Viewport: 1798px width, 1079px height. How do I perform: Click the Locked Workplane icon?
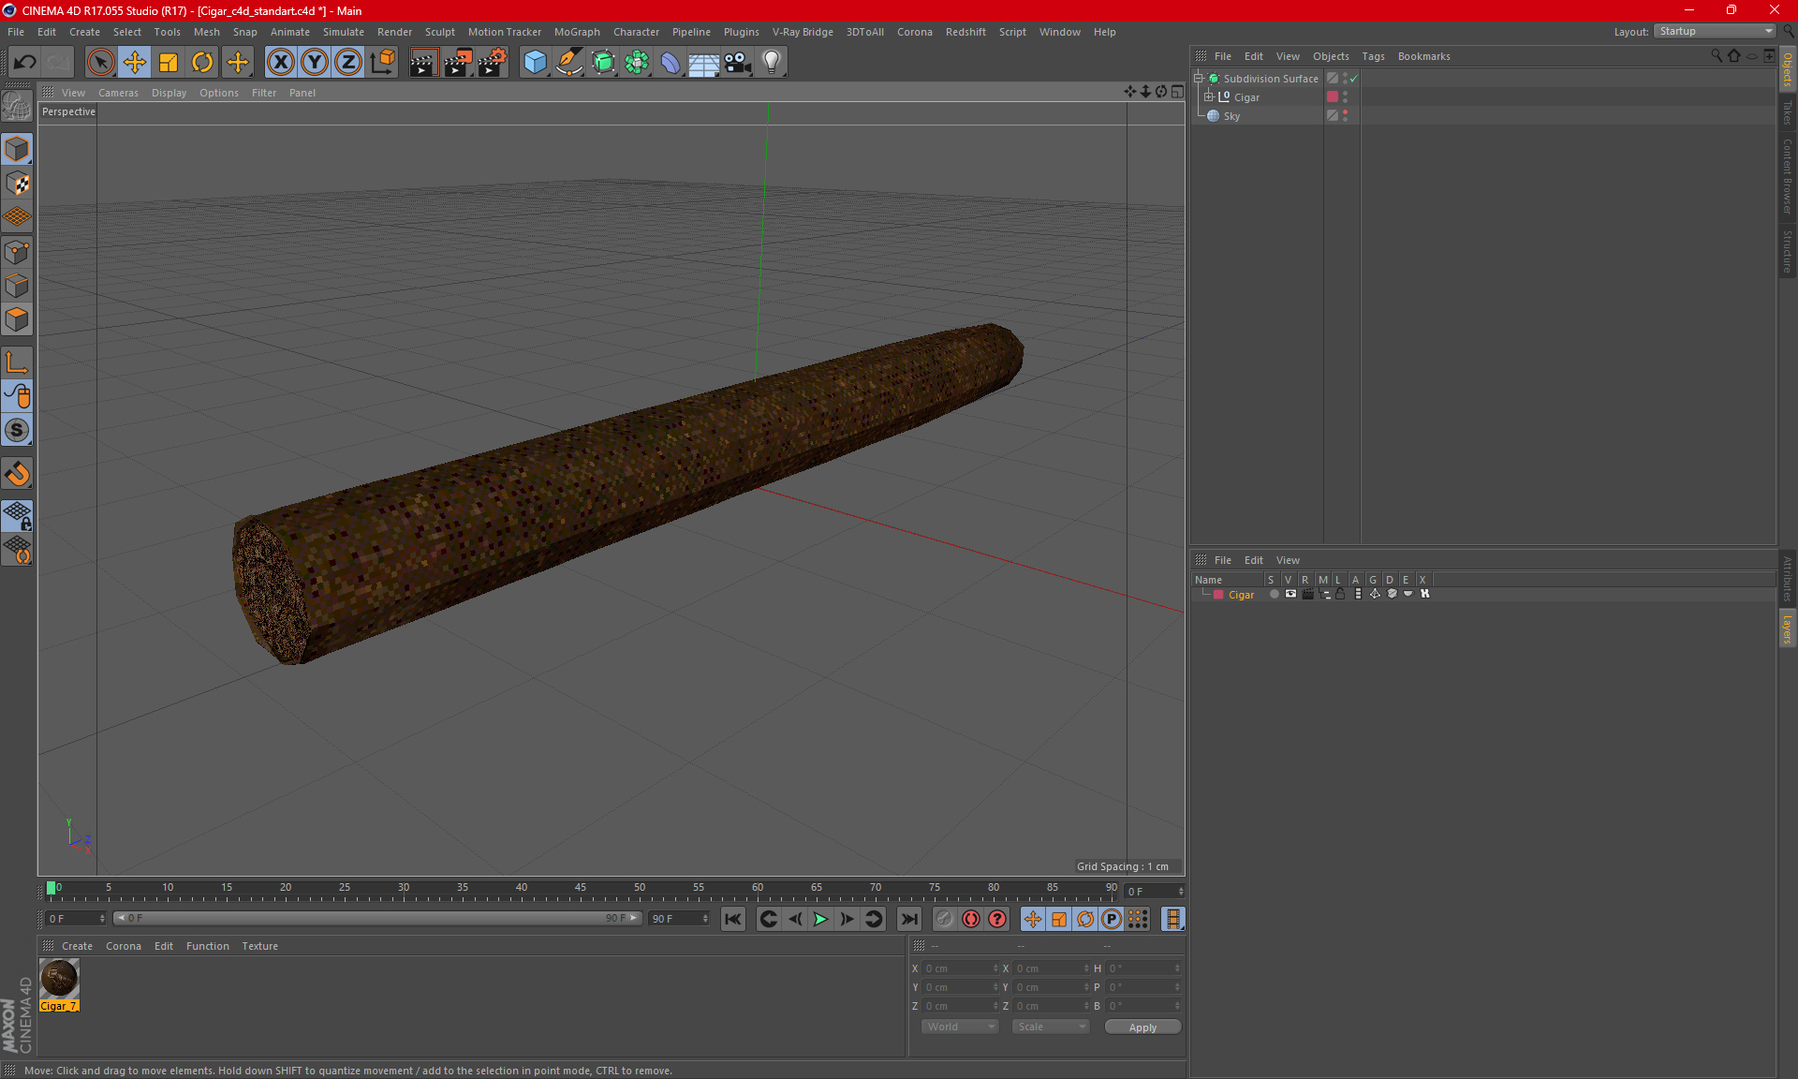(x=17, y=515)
